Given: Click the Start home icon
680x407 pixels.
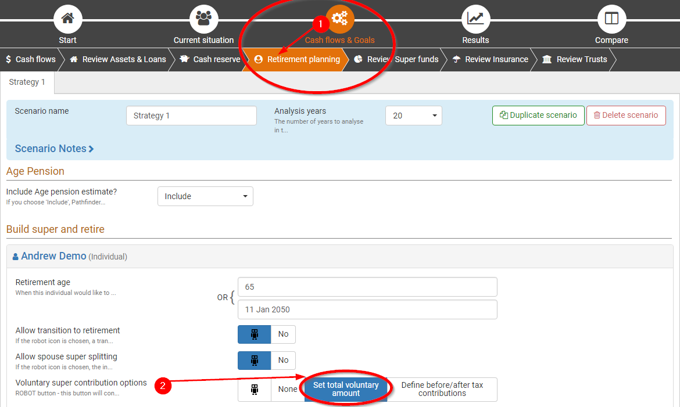Looking at the screenshot, I should point(68,19).
